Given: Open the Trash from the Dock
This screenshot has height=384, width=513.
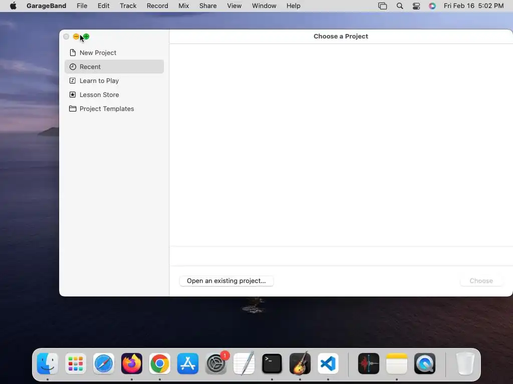Looking at the screenshot, I should coord(465,363).
